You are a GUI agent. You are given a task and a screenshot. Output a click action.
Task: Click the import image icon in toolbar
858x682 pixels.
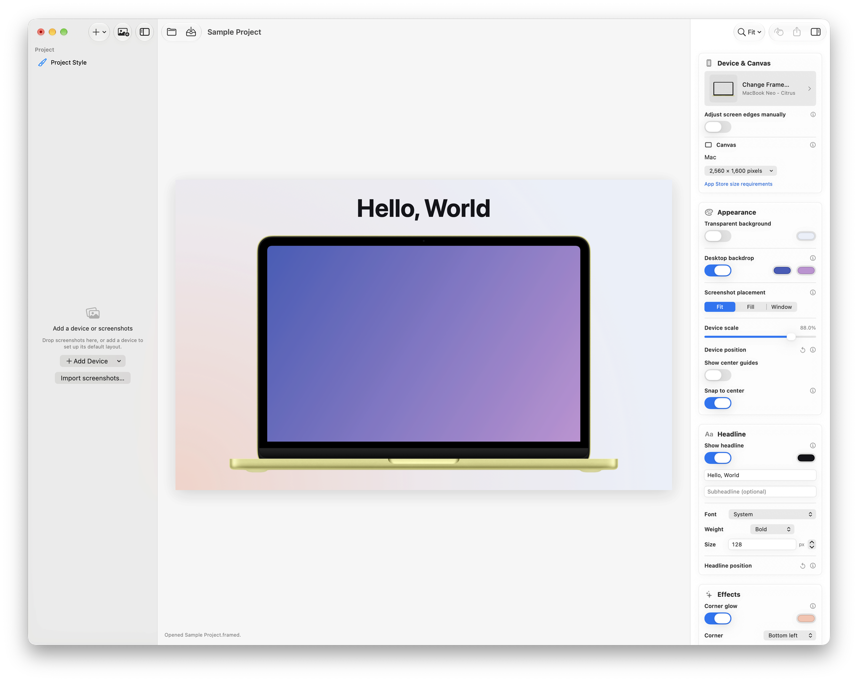(x=123, y=32)
